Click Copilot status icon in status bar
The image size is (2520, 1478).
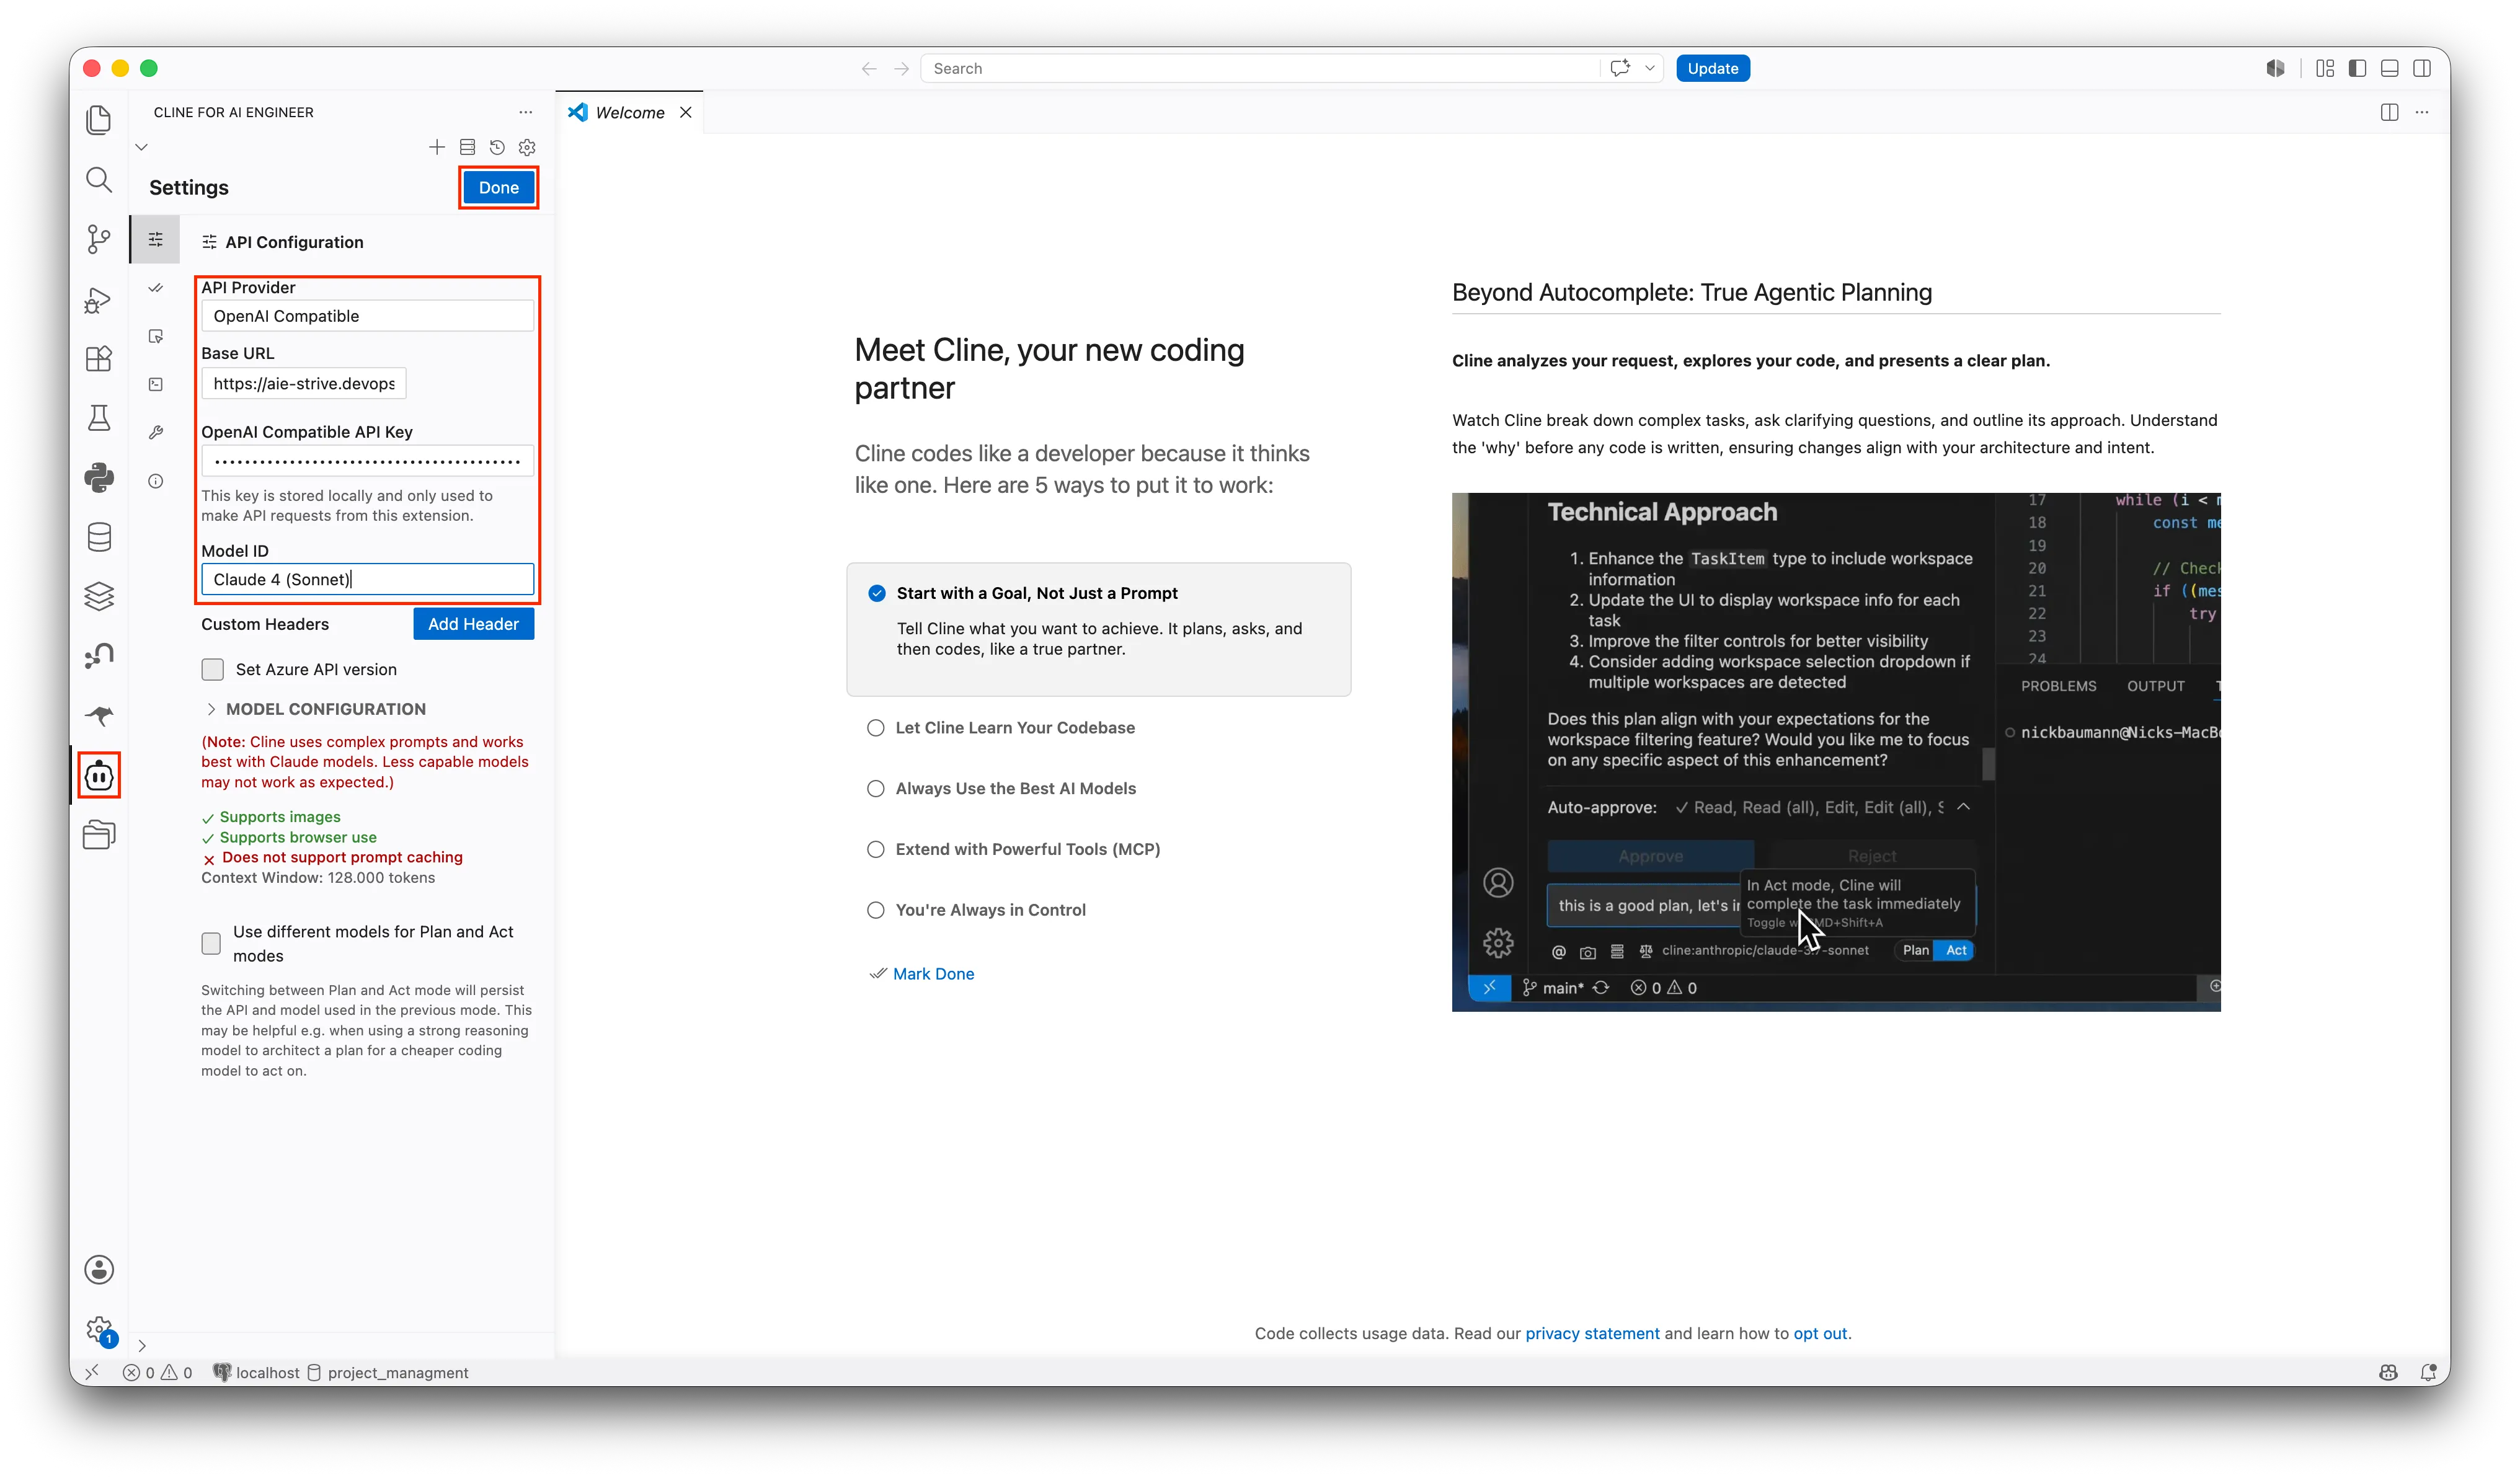point(2388,1372)
